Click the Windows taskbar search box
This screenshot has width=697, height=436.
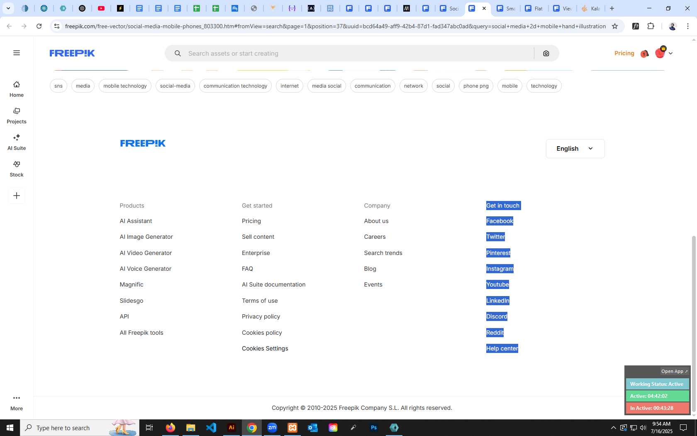(x=80, y=428)
